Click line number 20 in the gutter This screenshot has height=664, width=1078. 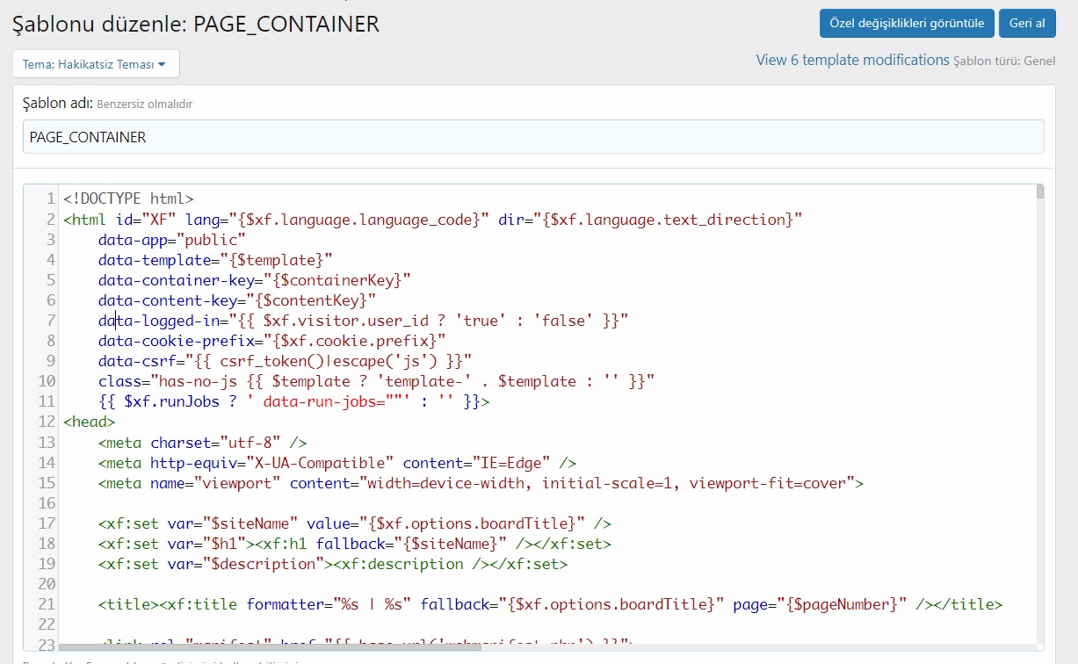(47, 584)
